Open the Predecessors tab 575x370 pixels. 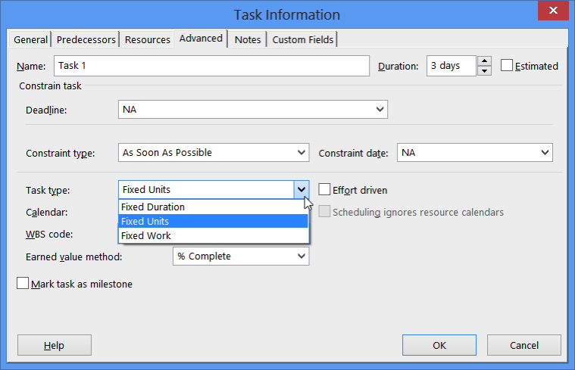coord(86,39)
